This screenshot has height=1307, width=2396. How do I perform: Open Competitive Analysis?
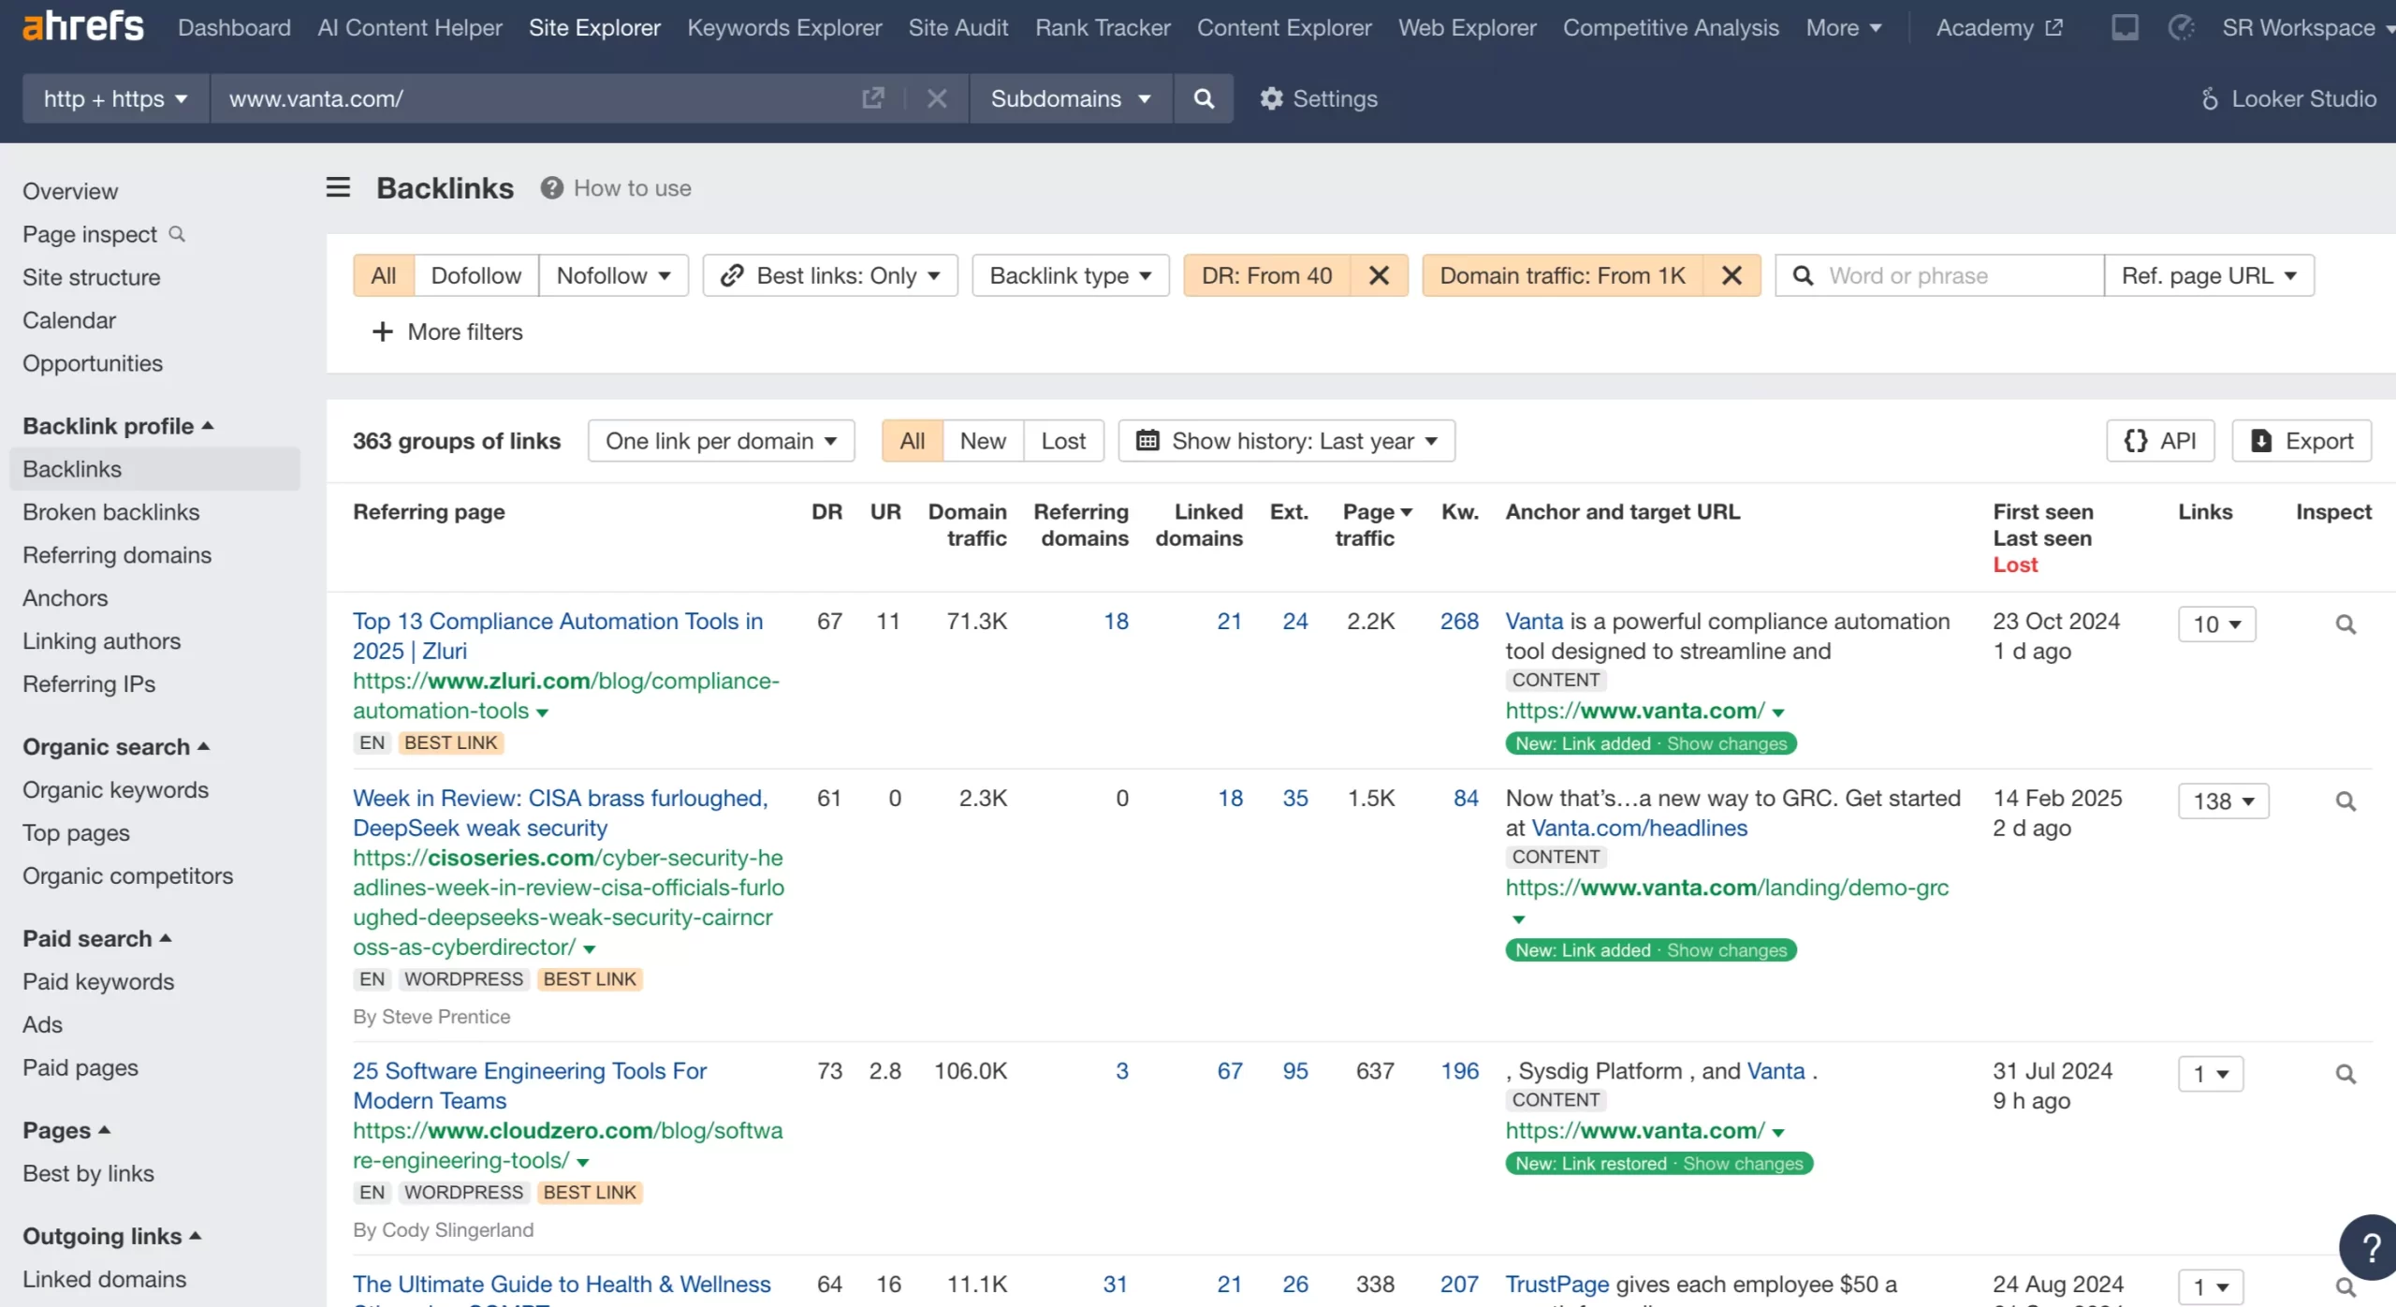coord(1671,27)
